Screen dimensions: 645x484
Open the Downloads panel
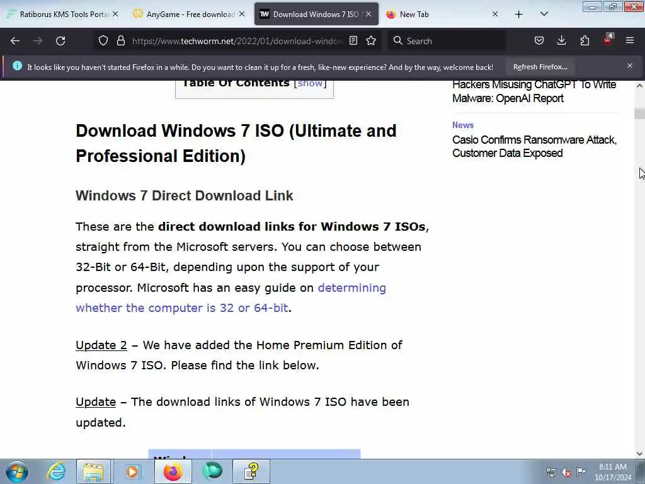(x=561, y=40)
